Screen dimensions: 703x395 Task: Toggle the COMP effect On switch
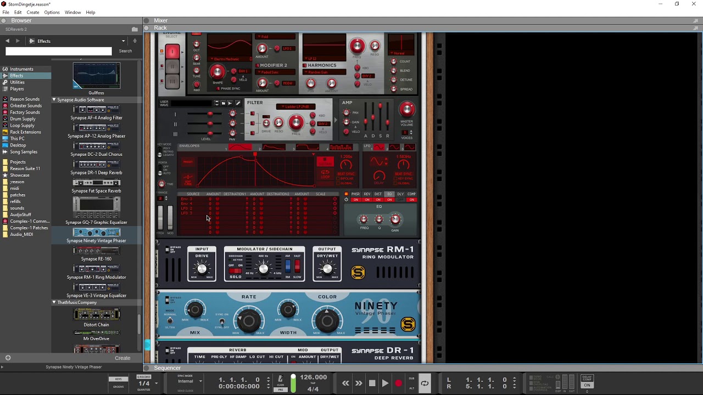coord(411,200)
